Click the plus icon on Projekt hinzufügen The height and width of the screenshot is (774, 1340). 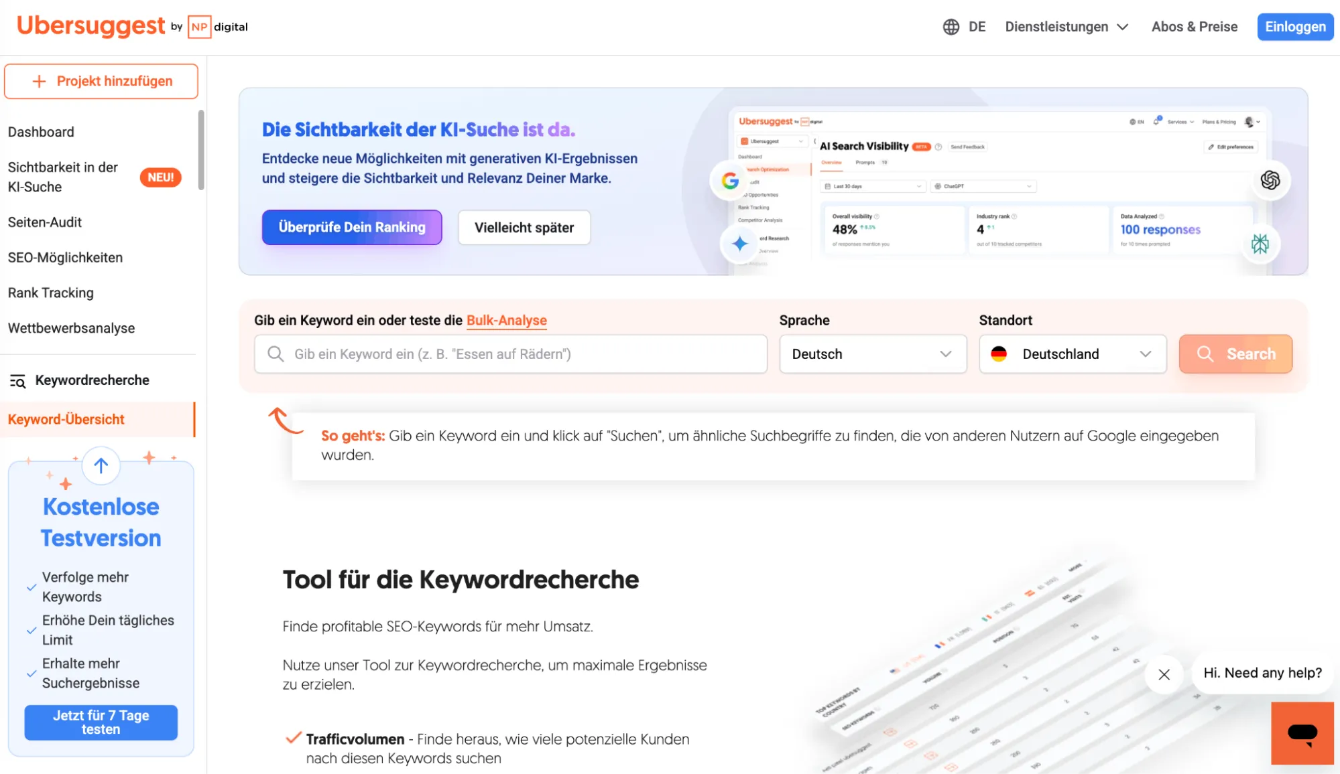click(40, 80)
